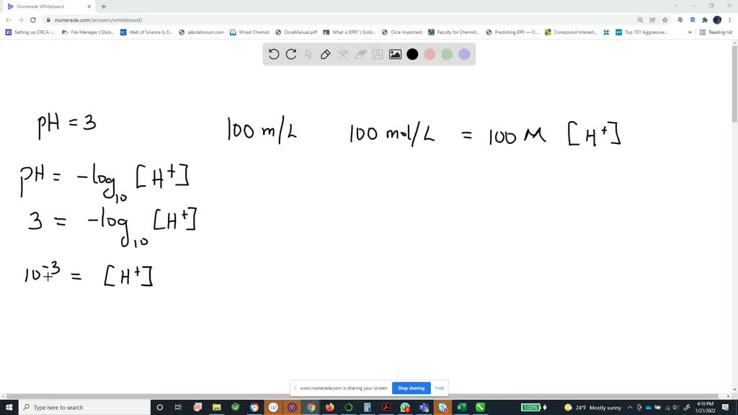Select the Pen tool
Screen dimensions: 738x415
coord(325,54)
